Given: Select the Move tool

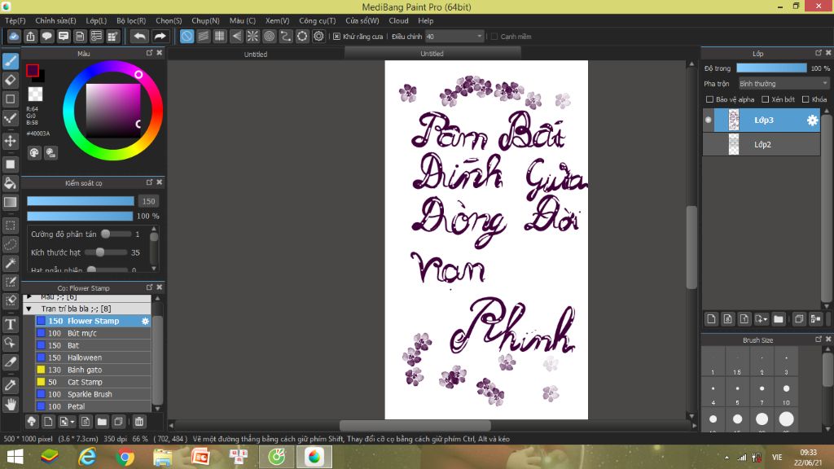Looking at the screenshot, I should pos(10,141).
